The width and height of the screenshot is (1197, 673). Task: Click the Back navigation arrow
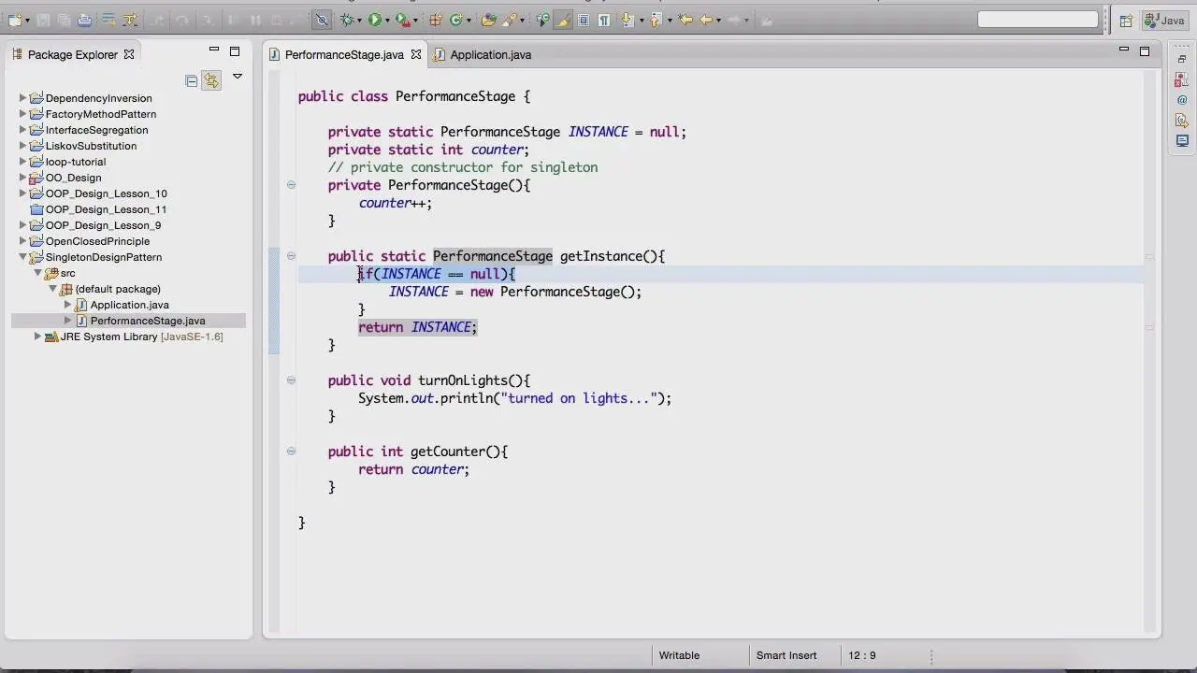tap(706, 20)
